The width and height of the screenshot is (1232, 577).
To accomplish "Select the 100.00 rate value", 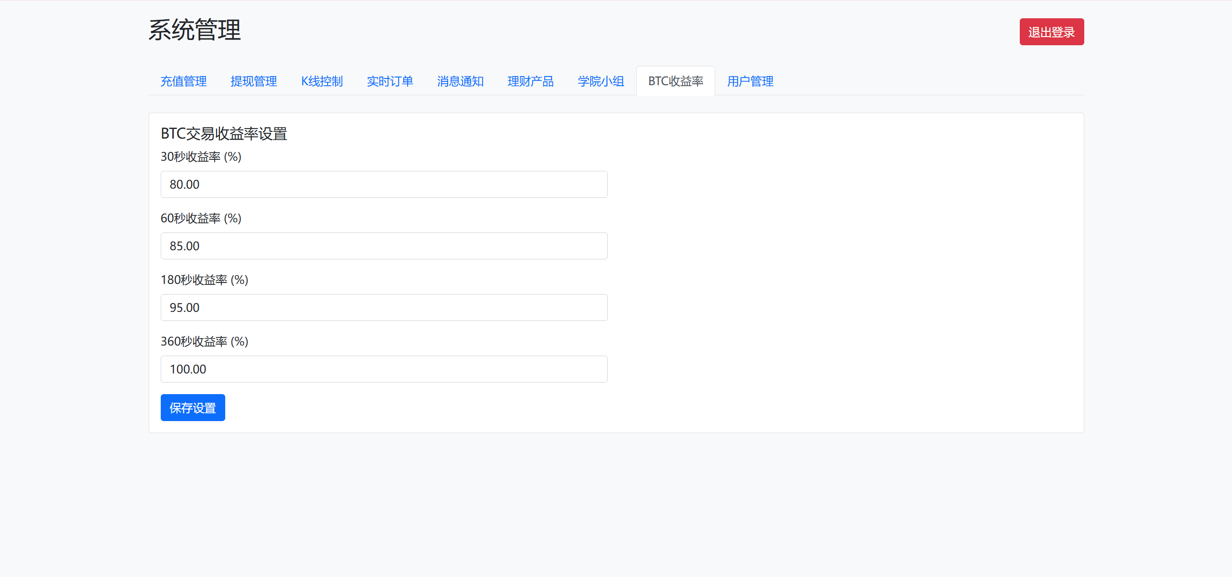I will coord(189,369).
